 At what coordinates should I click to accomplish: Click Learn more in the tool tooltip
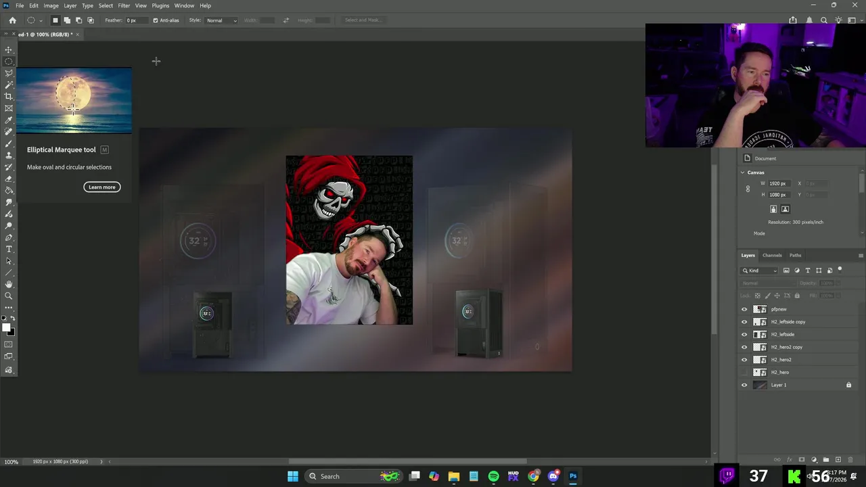tap(102, 187)
